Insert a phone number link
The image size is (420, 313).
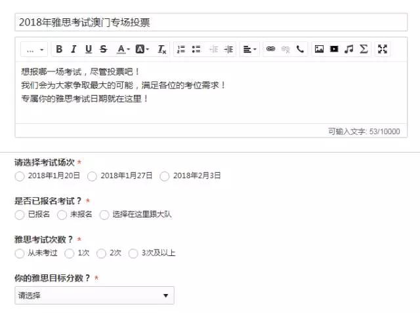point(300,49)
